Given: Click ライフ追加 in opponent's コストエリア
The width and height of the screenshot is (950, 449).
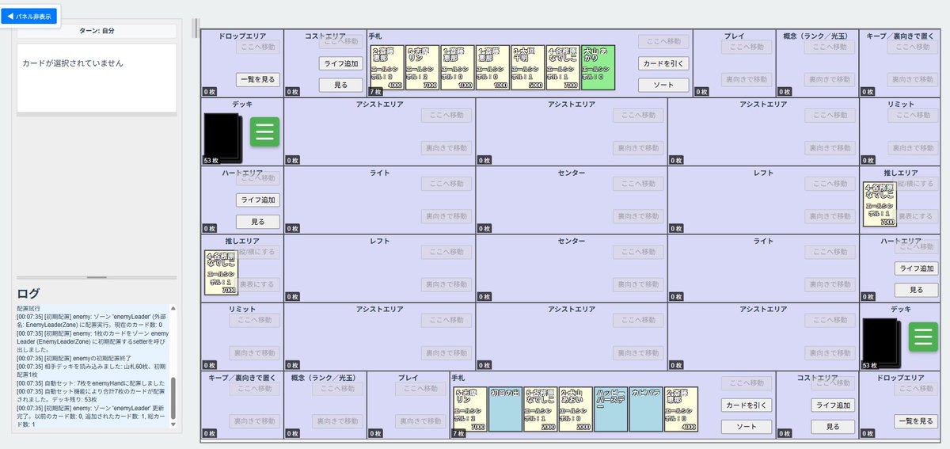Looking at the screenshot, I should 341,63.
